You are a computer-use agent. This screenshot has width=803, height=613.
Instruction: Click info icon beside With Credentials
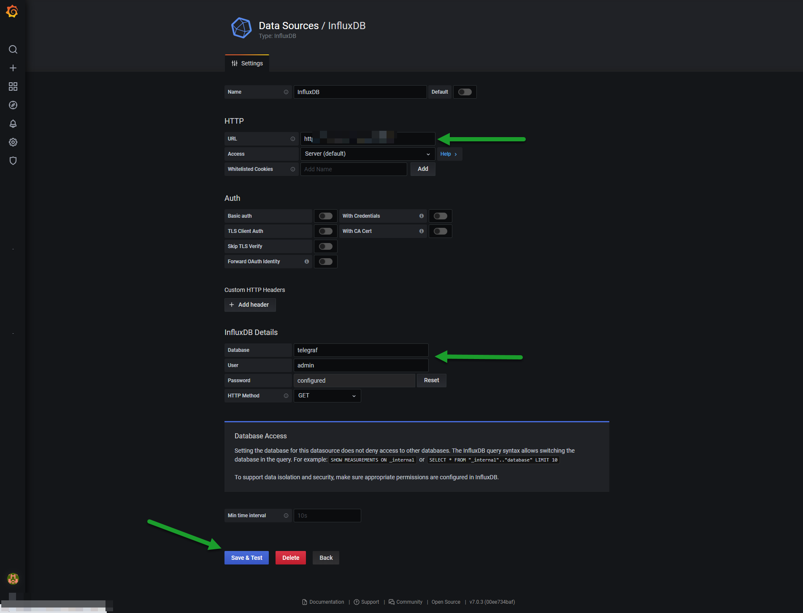[422, 216]
